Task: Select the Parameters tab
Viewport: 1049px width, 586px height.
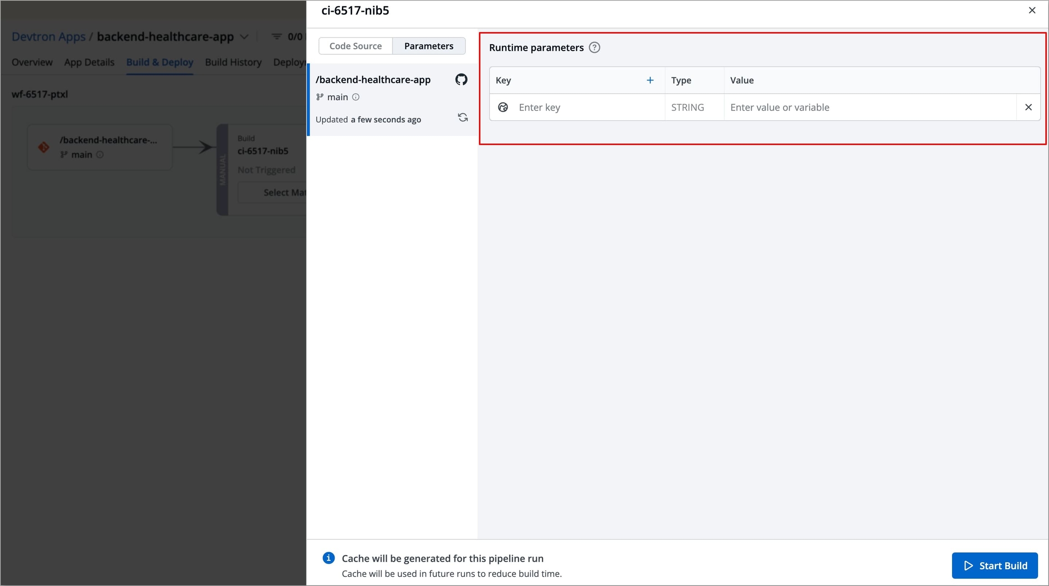Action: pyautogui.click(x=428, y=46)
